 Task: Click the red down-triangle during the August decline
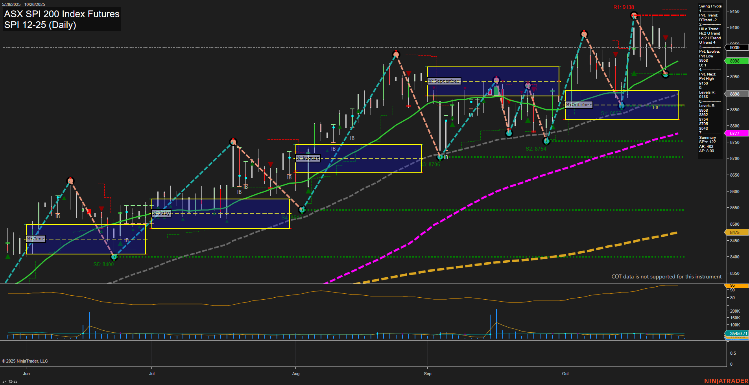tap(408, 73)
